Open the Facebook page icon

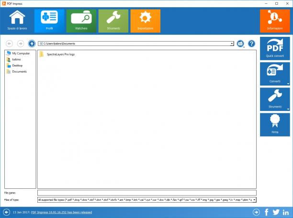click(x=267, y=212)
